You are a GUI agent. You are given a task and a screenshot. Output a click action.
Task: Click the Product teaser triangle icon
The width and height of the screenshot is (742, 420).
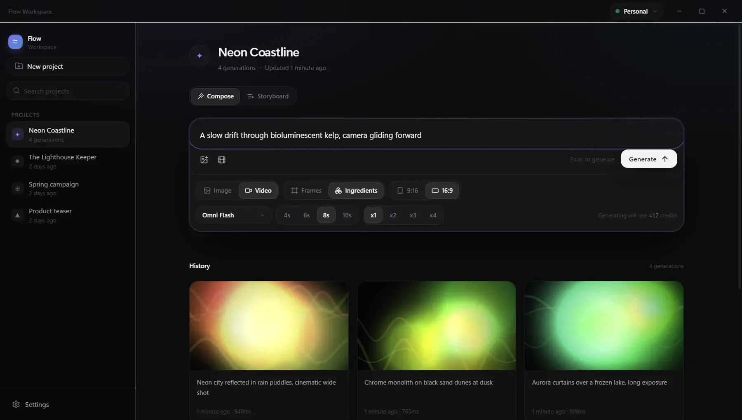click(17, 215)
